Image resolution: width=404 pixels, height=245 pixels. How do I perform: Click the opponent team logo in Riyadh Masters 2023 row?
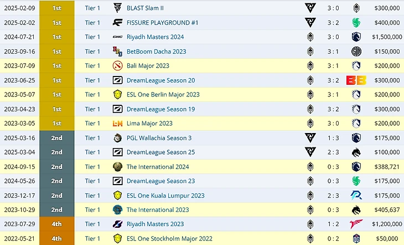(356, 224)
